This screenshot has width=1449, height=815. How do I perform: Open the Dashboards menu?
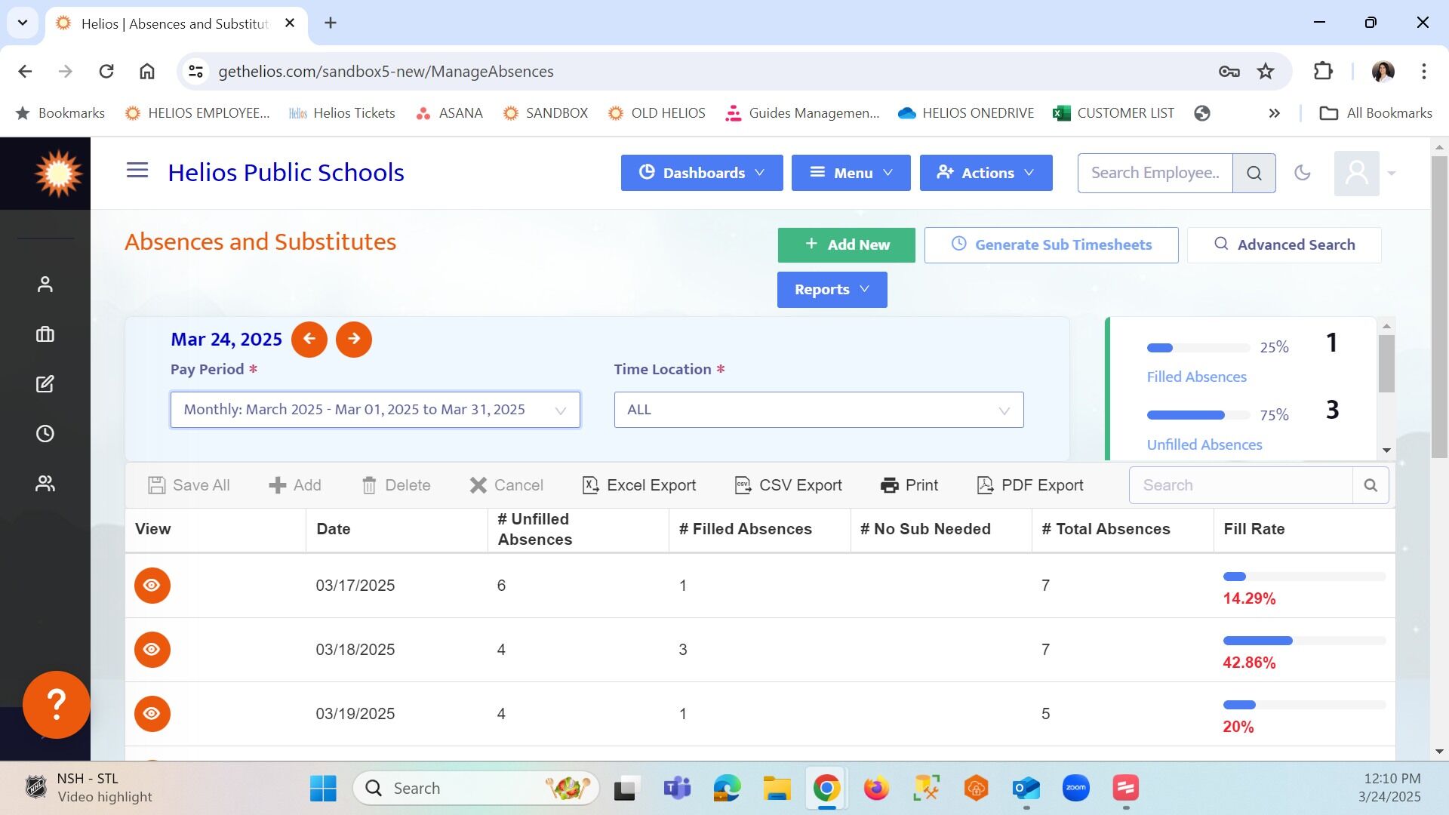pos(702,173)
